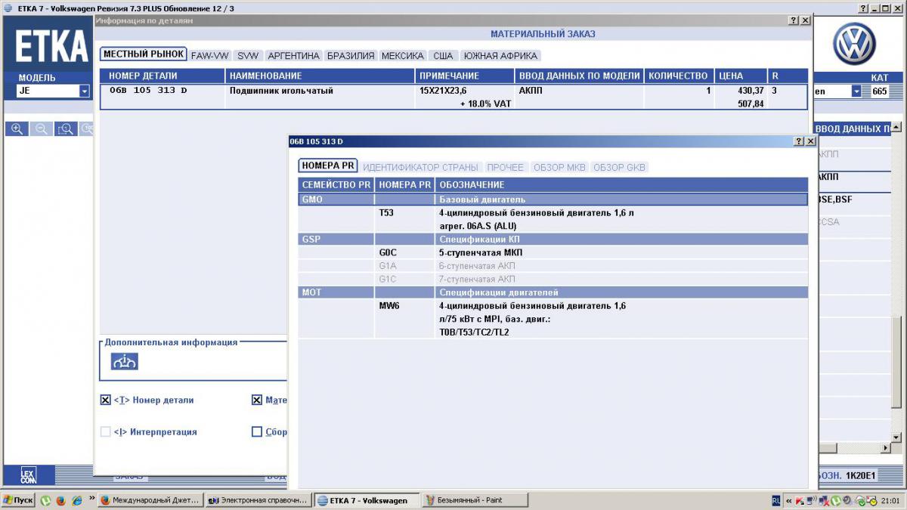Toggle the <I> Интерпретация checkbox
This screenshot has height=510, width=907.
click(106, 432)
